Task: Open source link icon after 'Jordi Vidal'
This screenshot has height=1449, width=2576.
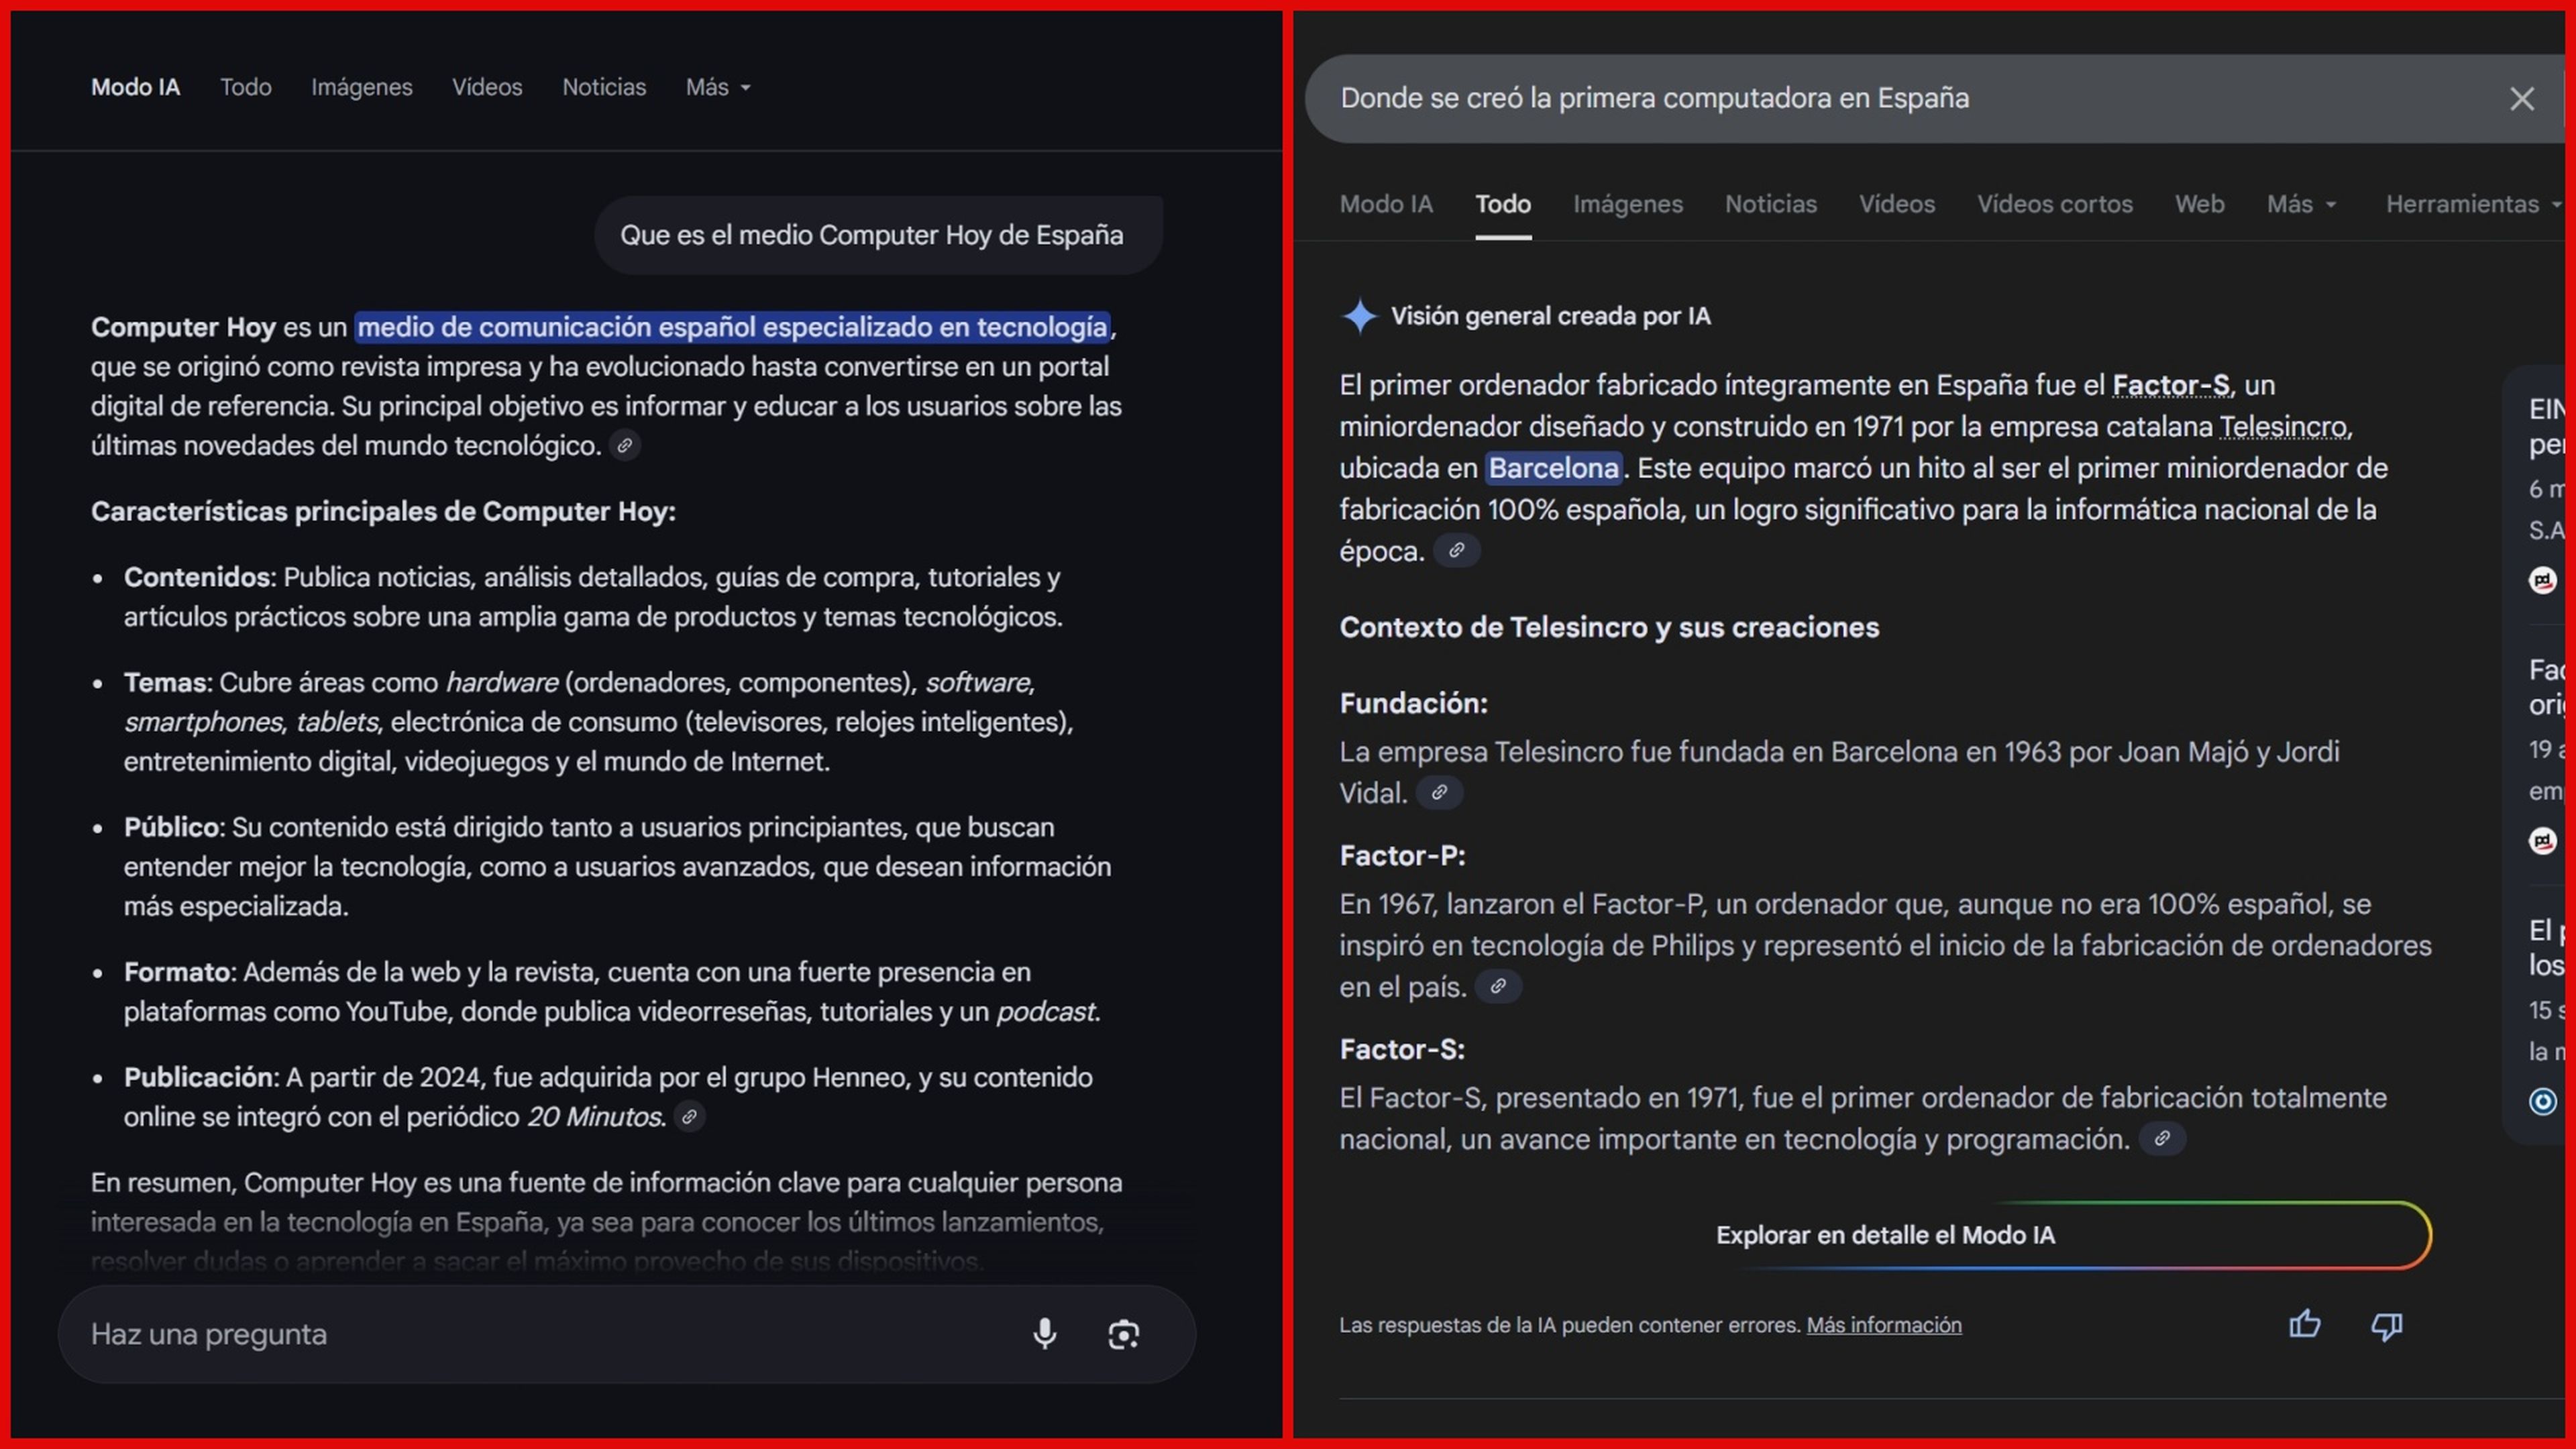Action: [1439, 793]
